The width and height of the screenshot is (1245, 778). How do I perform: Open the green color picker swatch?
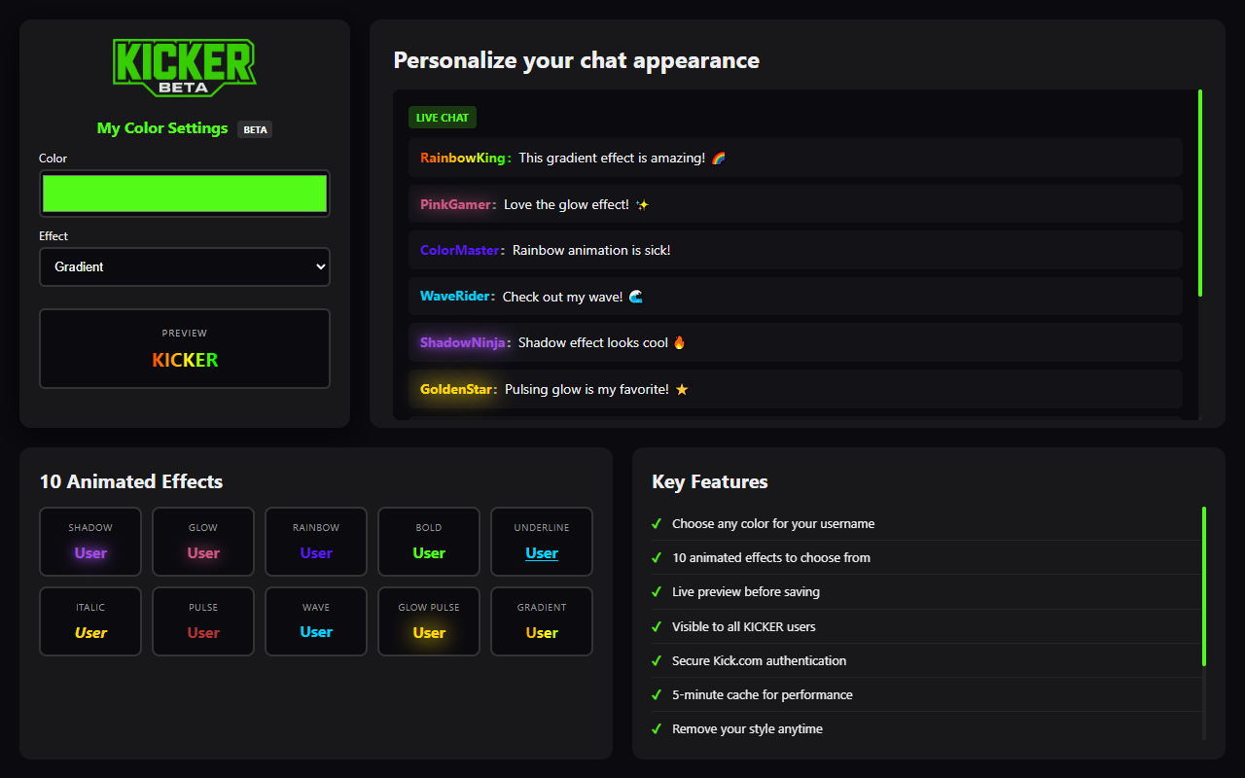pos(185,194)
